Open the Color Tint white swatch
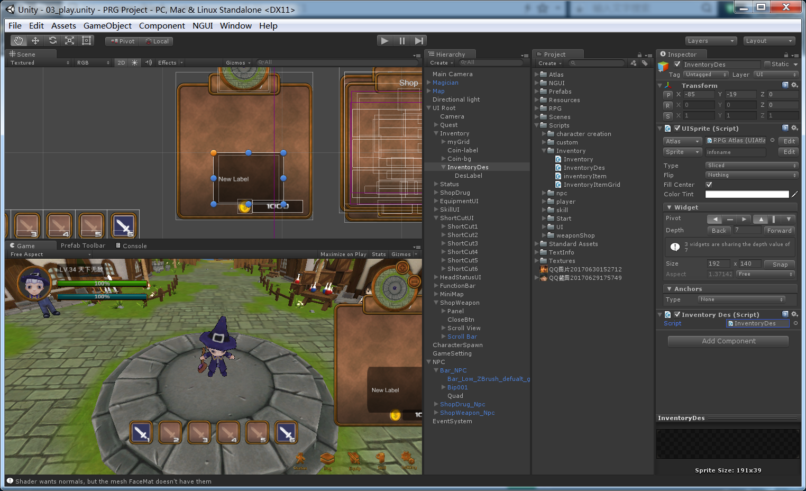Screen dimensions: 806x491 click(747, 194)
